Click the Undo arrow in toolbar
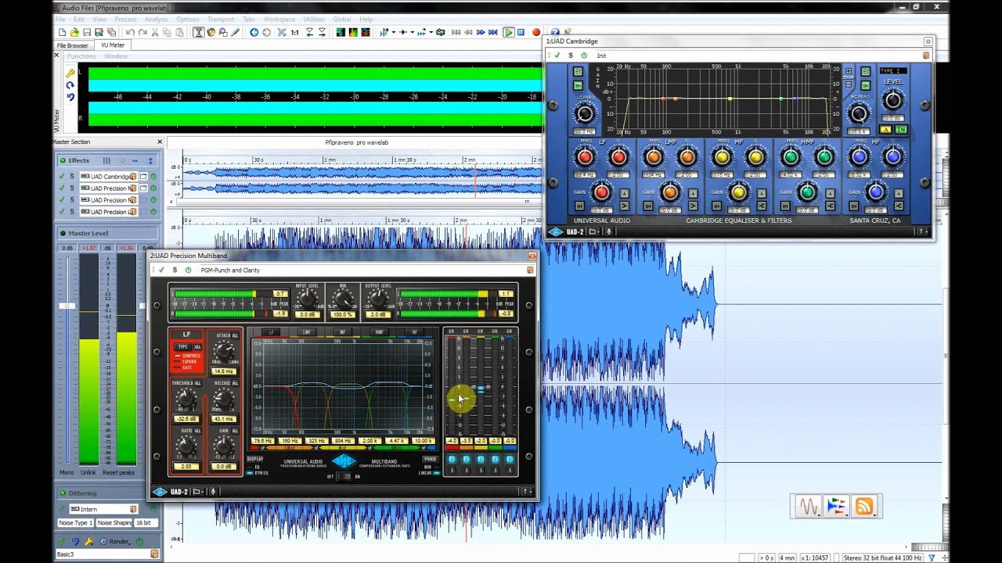 pos(130,32)
